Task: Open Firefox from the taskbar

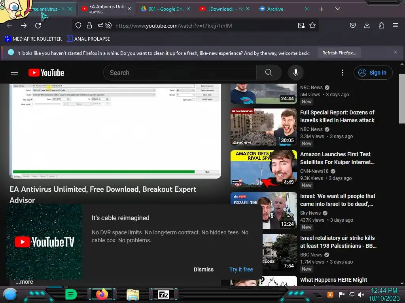Action: click(x=102, y=294)
